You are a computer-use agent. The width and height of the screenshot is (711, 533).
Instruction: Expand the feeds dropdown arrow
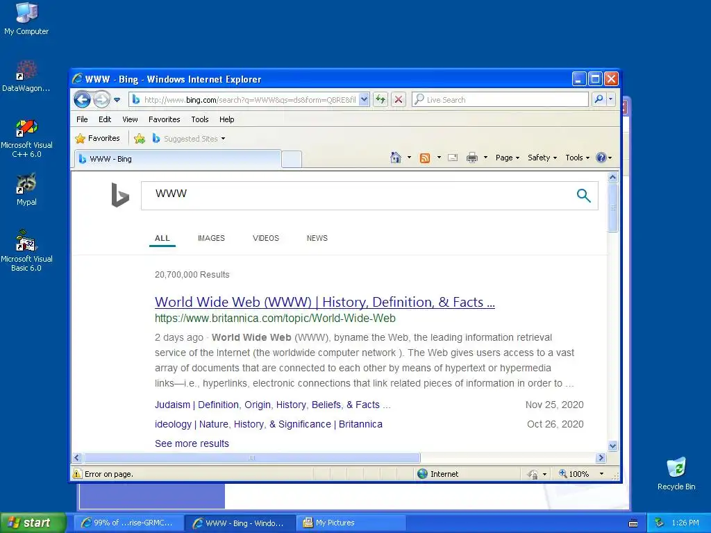point(439,158)
